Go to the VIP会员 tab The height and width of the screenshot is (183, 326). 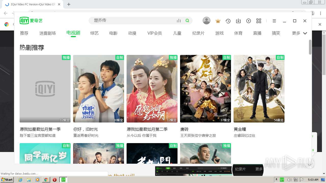[x=155, y=33]
